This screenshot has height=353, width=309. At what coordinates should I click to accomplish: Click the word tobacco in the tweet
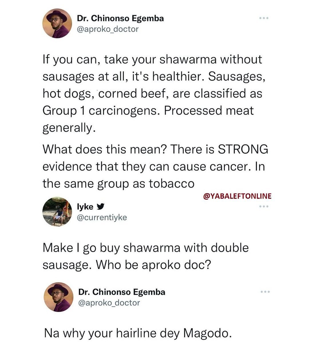coord(171,184)
